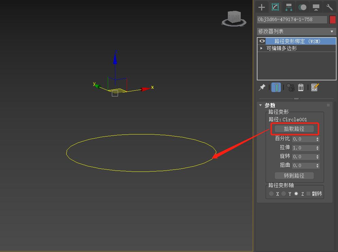Image resolution: width=338 pixels, height=252 pixels.
Task: Click the Make Unique icon
Action: [291, 88]
